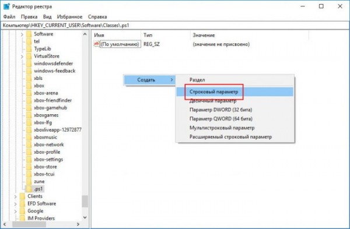This screenshot has width=350, height=229.
Task: Choose Строковый параметр in the submenu
Action: click(x=235, y=91)
